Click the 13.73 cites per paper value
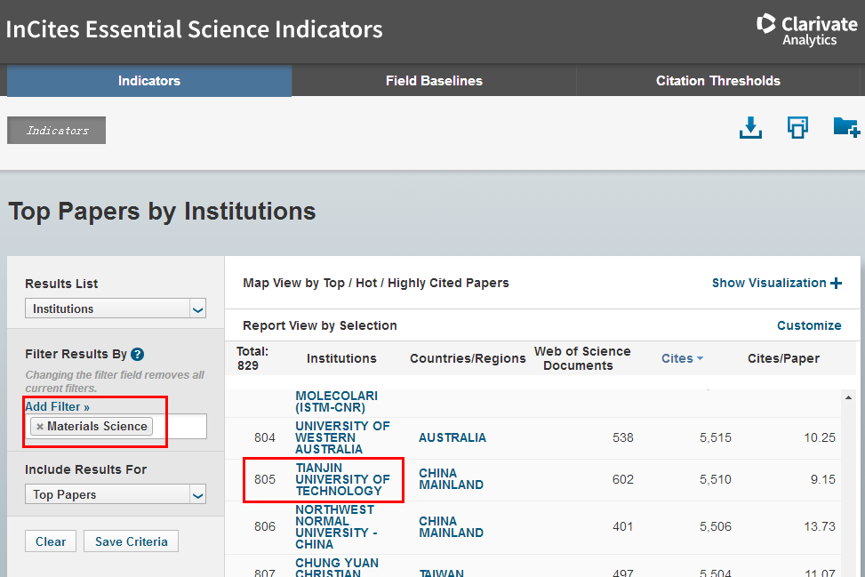Viewport: 865px width, 577px height. [819, 527]
